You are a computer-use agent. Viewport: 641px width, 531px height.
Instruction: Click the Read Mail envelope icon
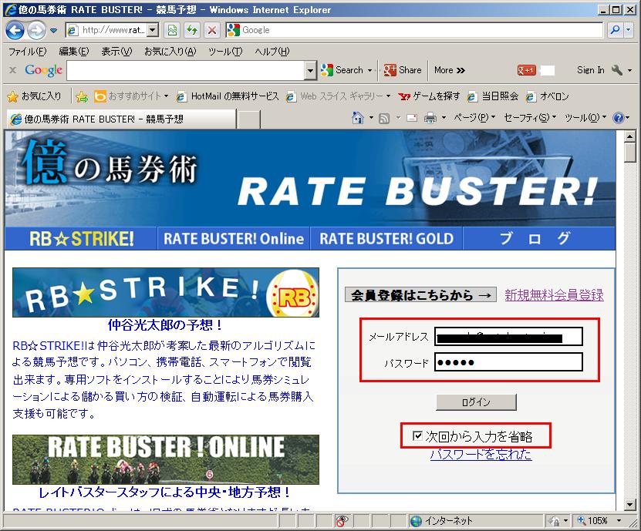412,119
